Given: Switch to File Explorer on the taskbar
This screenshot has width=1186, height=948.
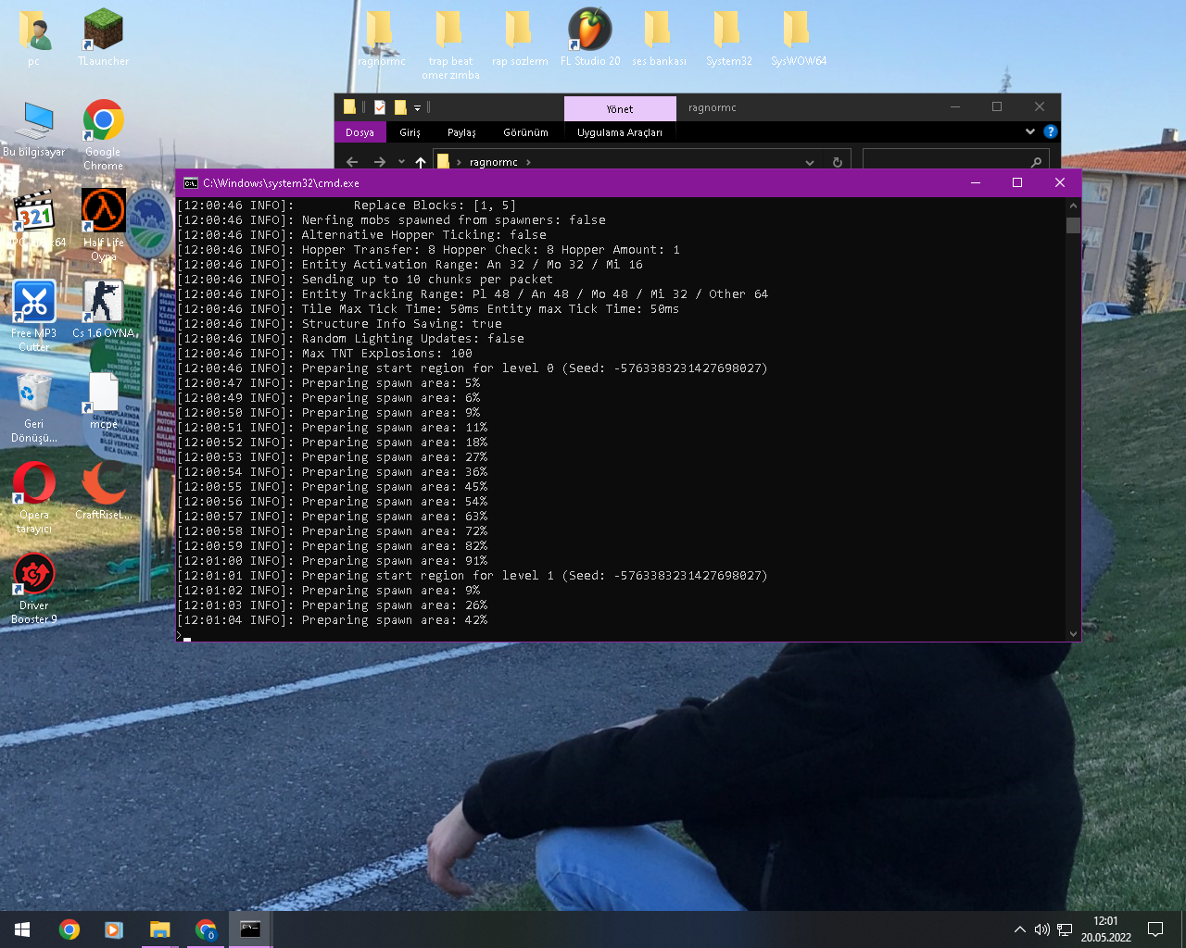Looking at the screenshot, I should (x=159, y=929).
